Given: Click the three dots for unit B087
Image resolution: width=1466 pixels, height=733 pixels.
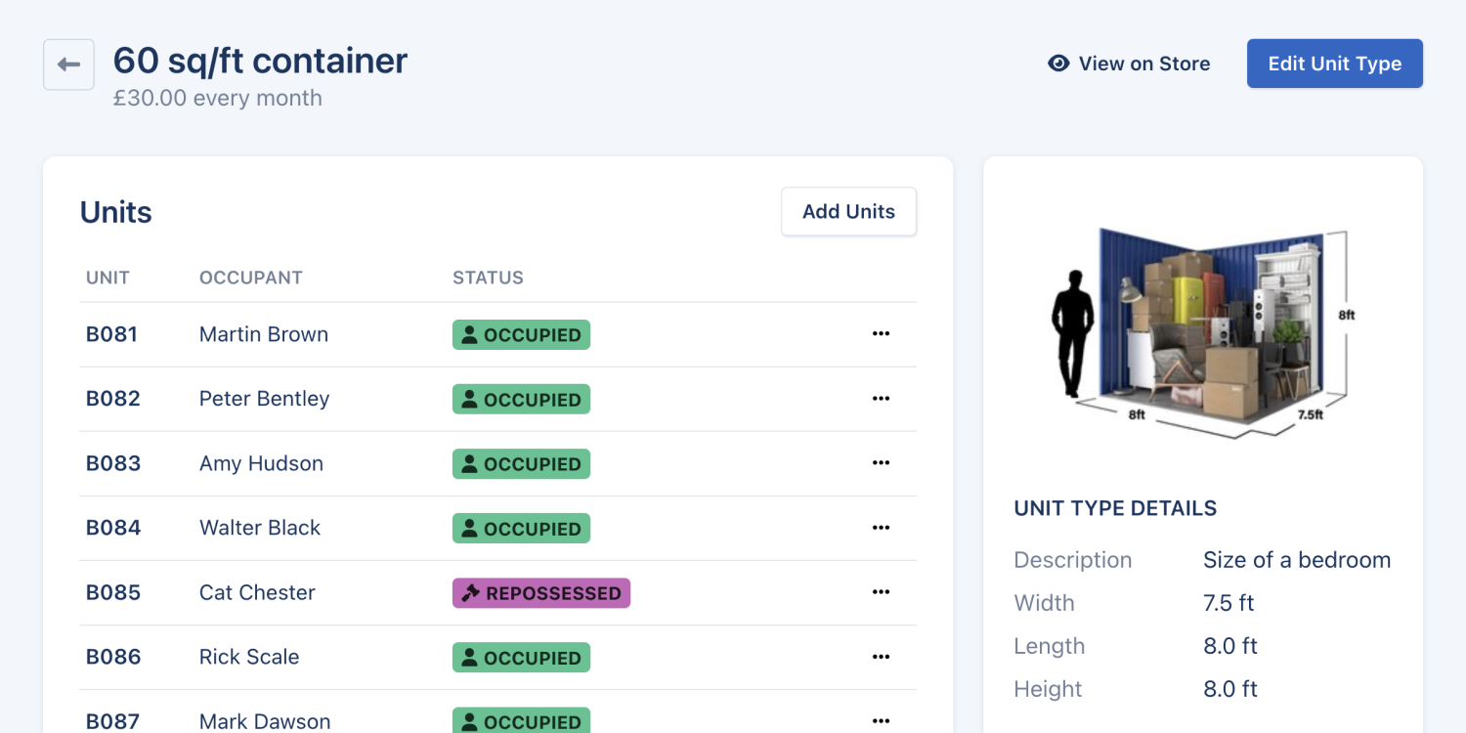Looking at the screenshot, I should (881, 720).
